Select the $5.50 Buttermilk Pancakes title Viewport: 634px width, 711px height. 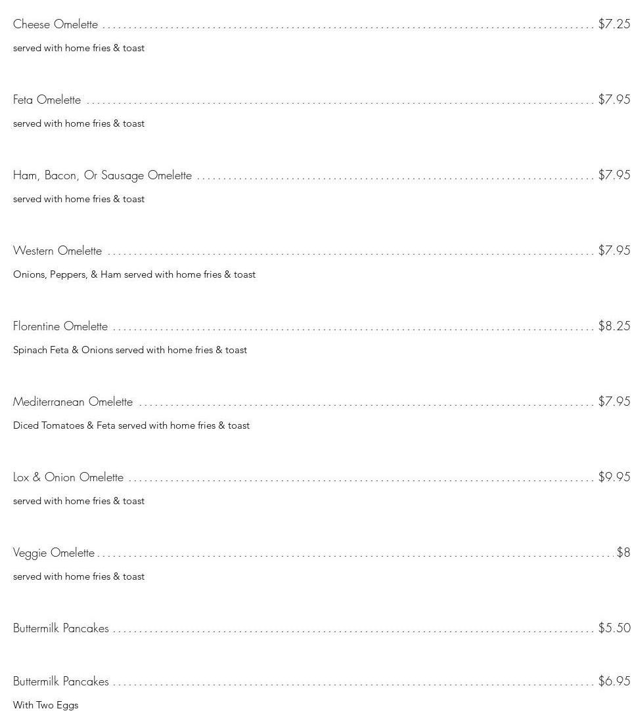pyautogui.click(x=61, y=628)
